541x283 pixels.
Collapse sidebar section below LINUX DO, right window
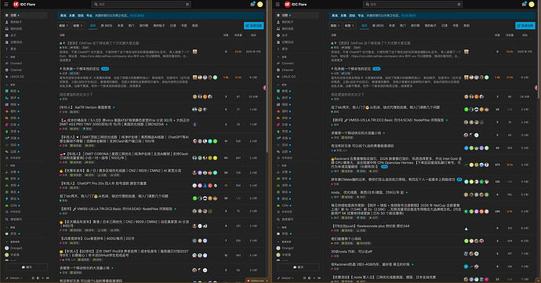pos(282,85)
